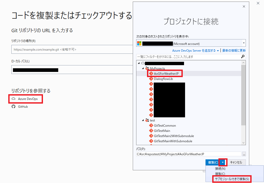Click the search magnifier icon in filter box
The height and width of the screenshot is (183, 264).
click(242, 56)
